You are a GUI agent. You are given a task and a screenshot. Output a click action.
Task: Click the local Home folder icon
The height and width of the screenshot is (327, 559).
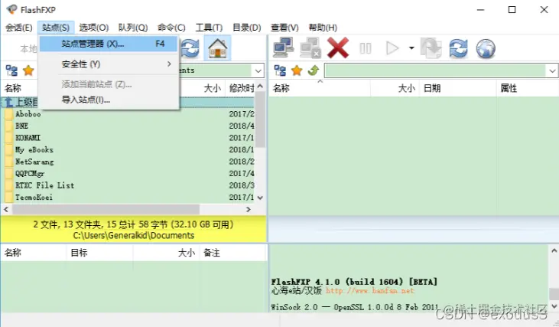tap(217, 48)
